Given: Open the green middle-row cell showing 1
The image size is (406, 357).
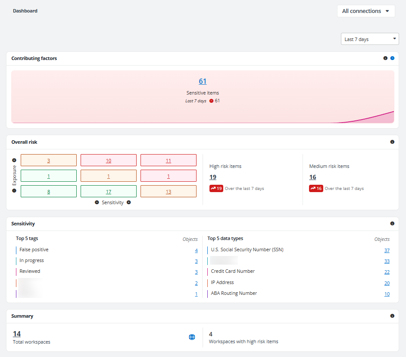Looking at the screenshot, I should 49,176.
